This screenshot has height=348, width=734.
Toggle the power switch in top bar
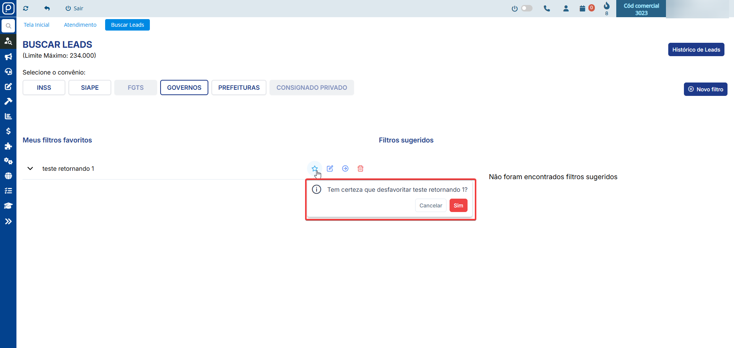[526, 8]
